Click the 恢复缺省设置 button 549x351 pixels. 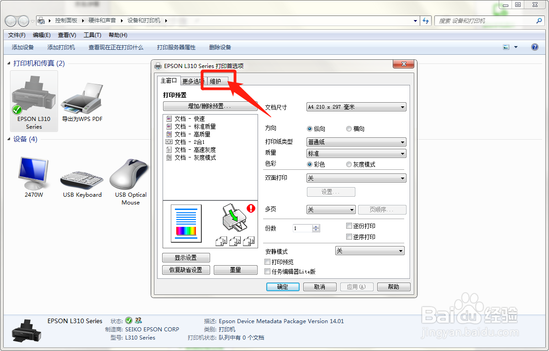click(186, 270)
